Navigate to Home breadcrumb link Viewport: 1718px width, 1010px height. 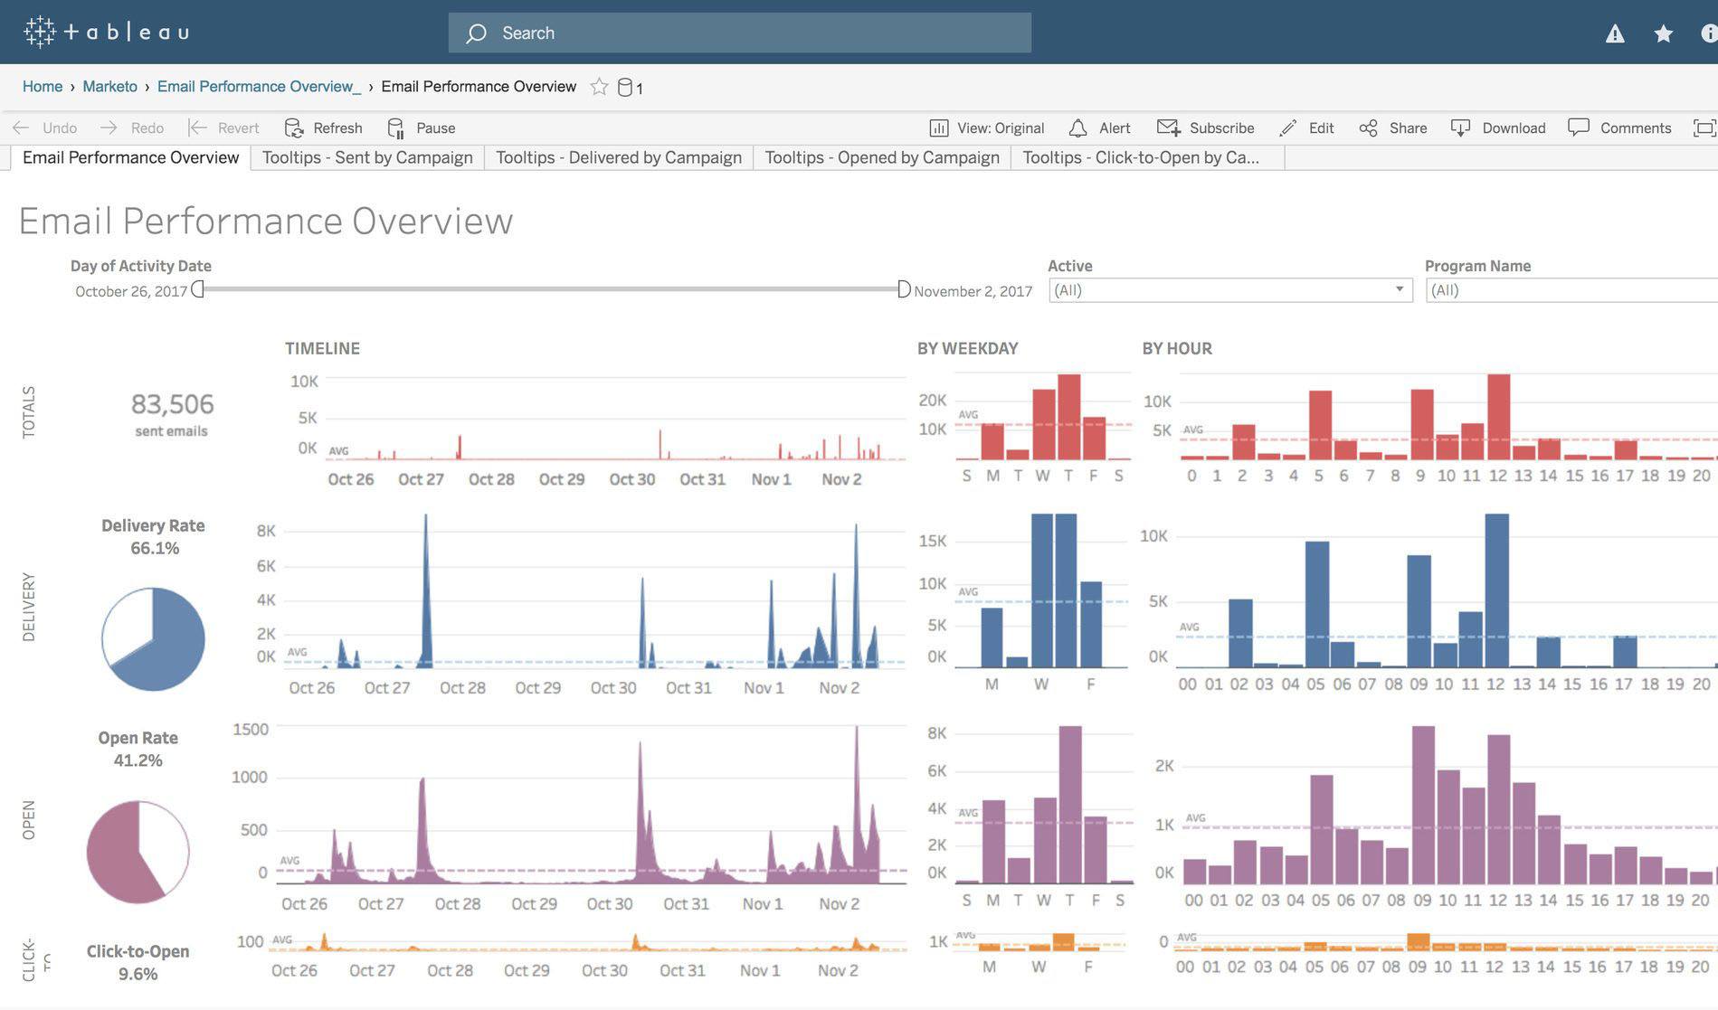(x=43, y=87)
